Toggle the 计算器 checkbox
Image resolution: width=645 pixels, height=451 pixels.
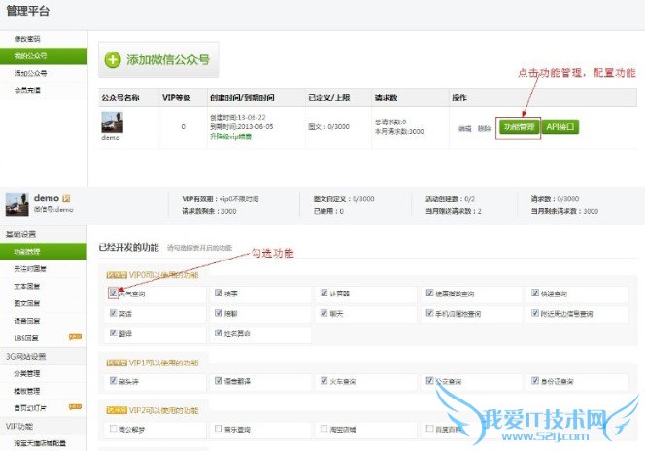324,293
